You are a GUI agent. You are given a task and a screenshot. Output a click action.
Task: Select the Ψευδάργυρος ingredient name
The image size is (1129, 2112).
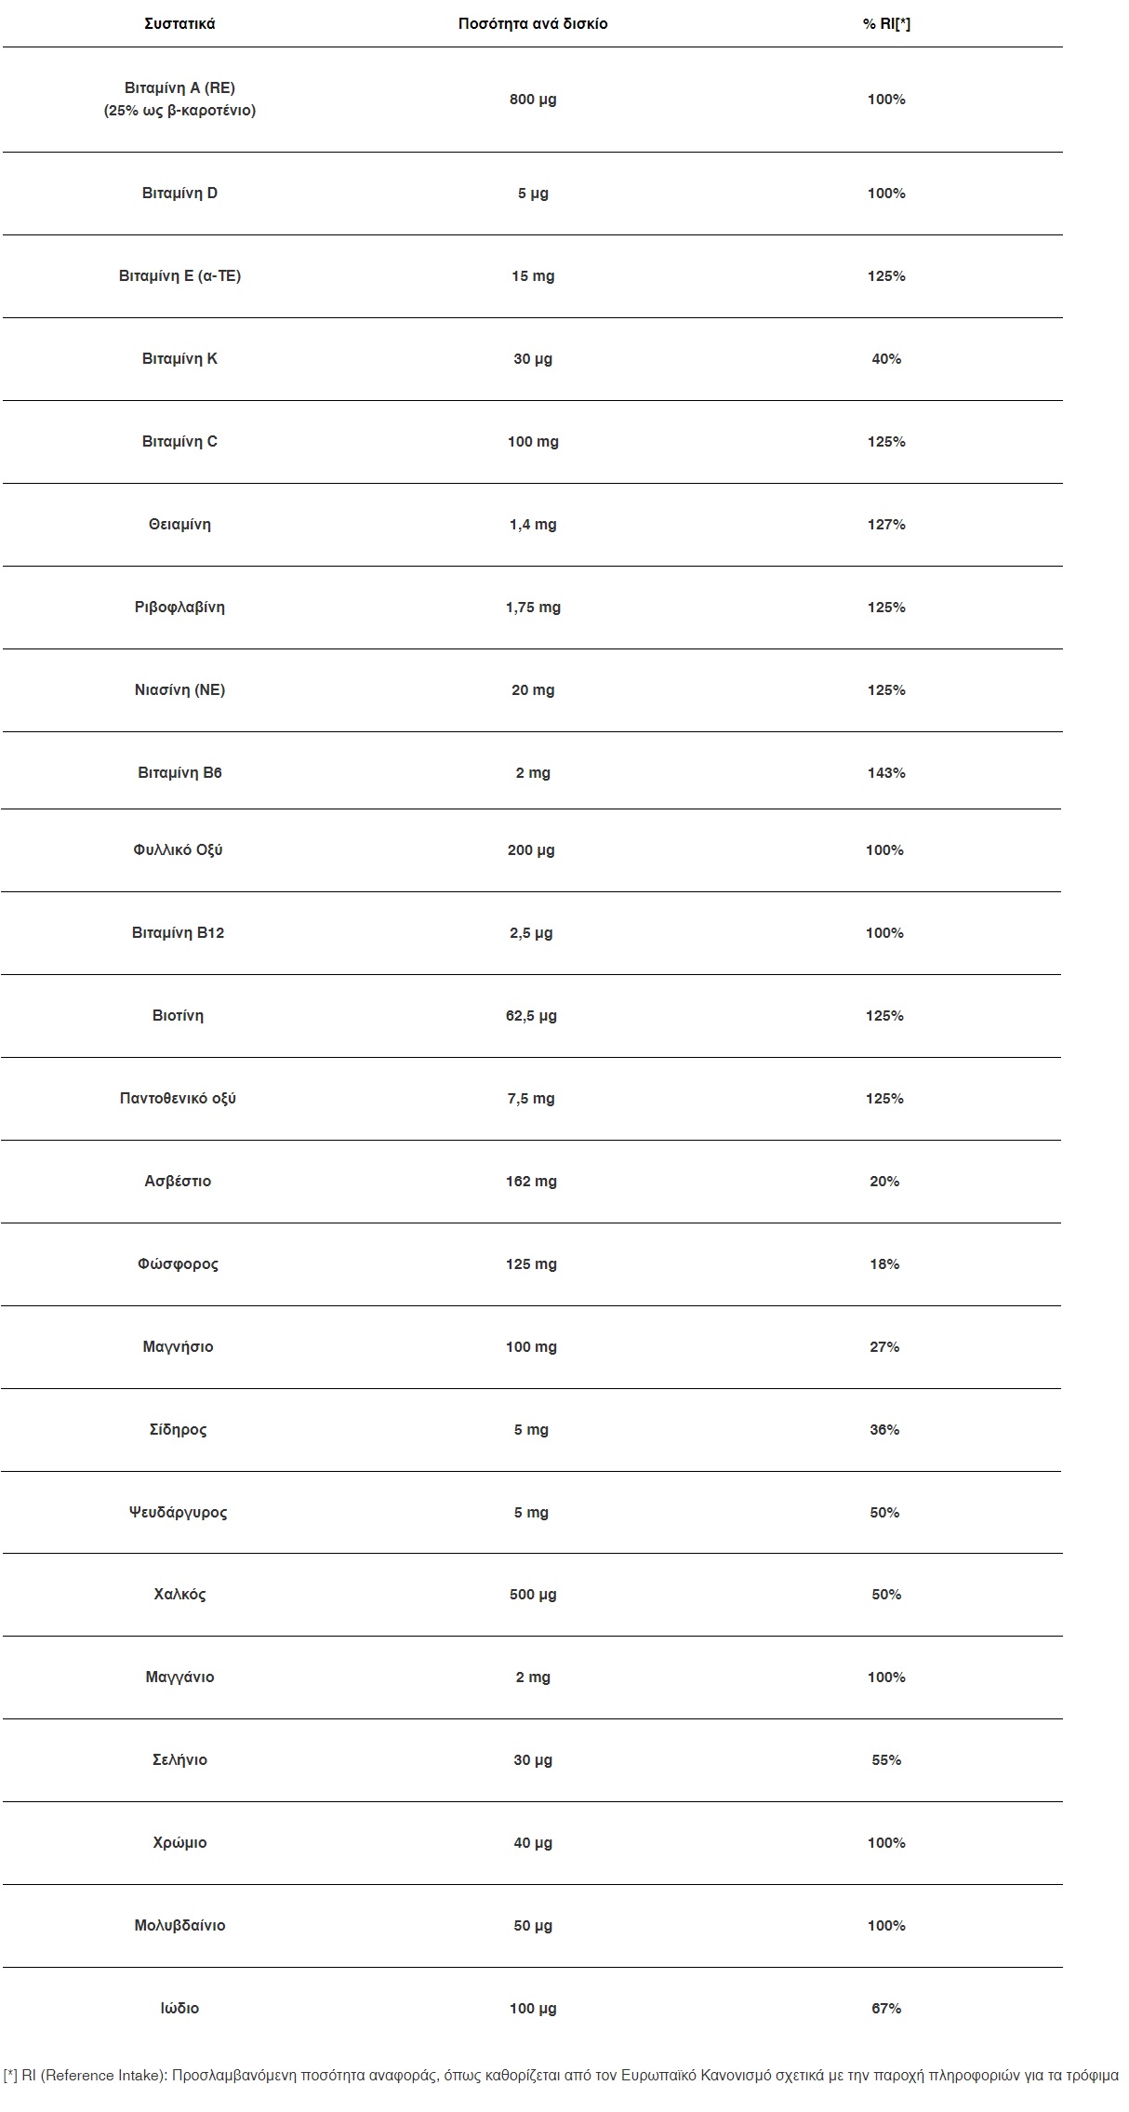click(x=178, y=1513)
